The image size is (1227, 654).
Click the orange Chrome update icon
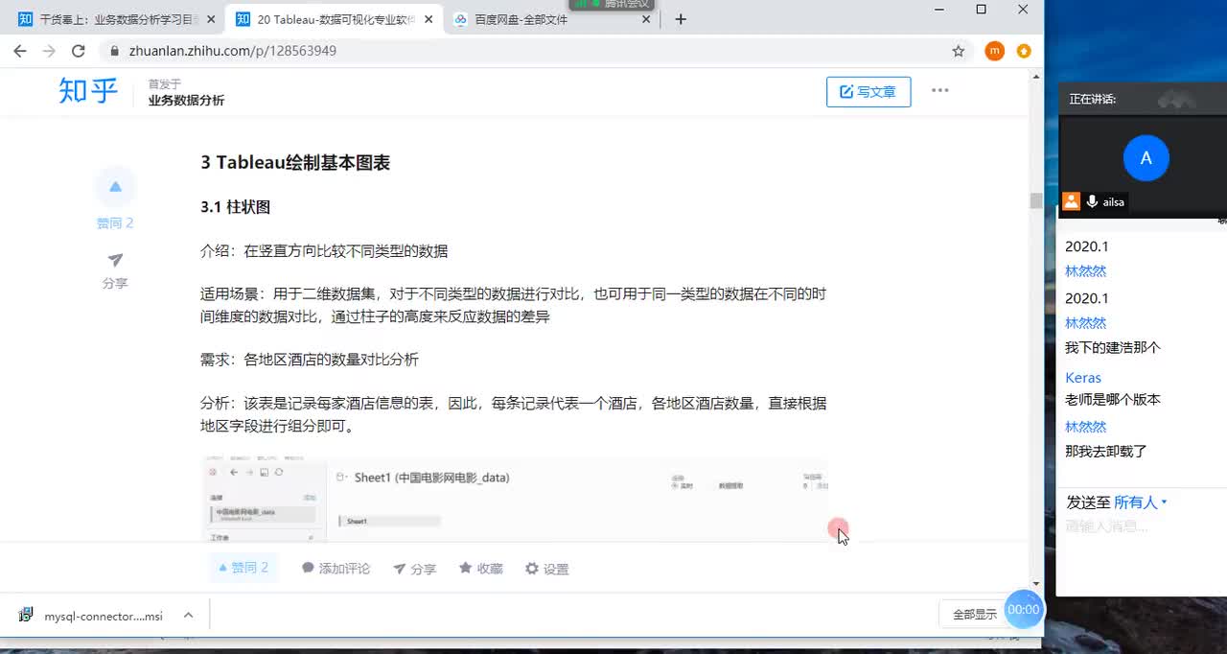(1024, 51)
